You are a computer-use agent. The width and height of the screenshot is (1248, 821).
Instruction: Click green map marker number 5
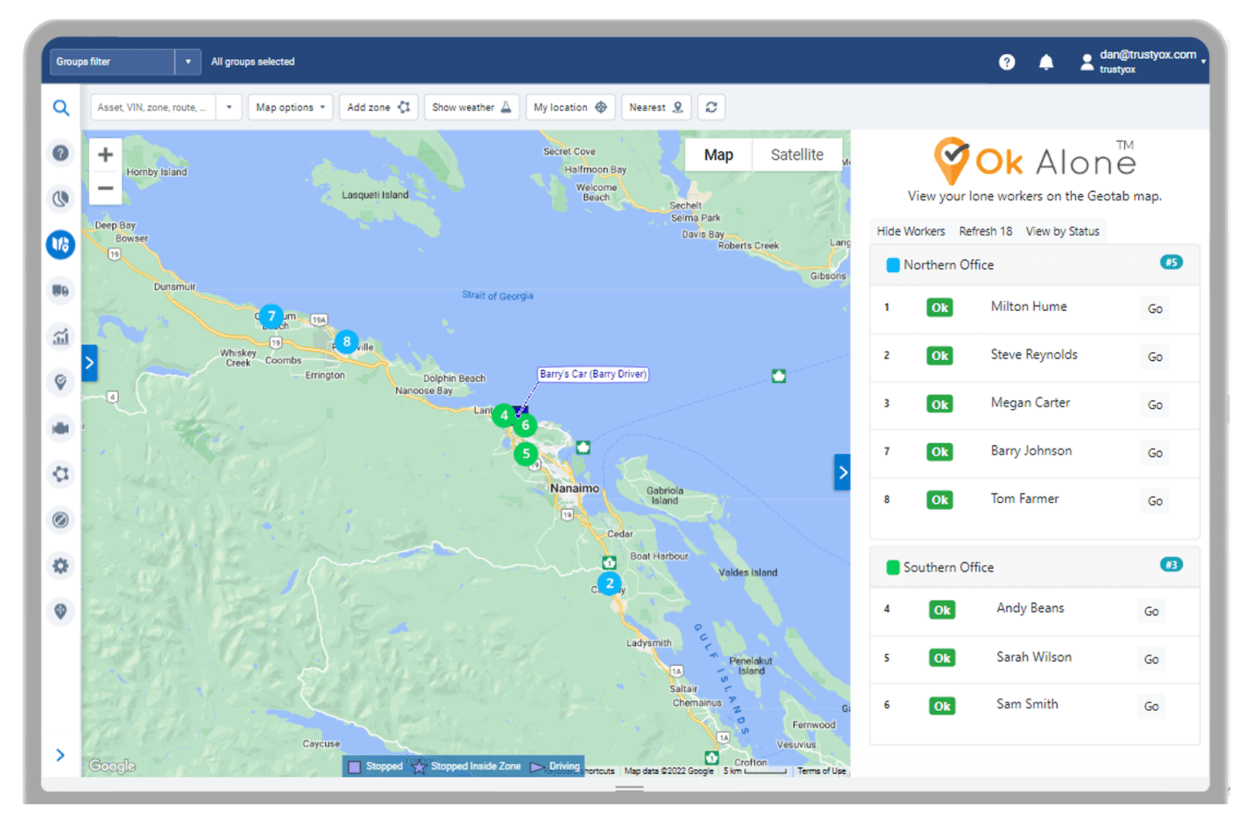(x=526, y=453)
